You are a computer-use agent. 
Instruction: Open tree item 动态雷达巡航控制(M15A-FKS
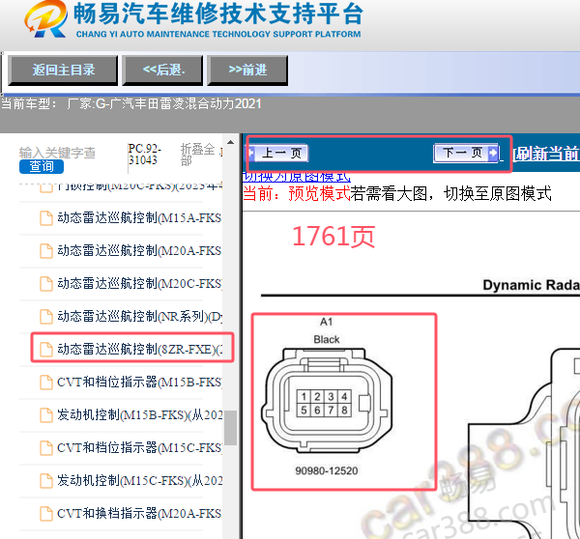(x=139, y=217)
